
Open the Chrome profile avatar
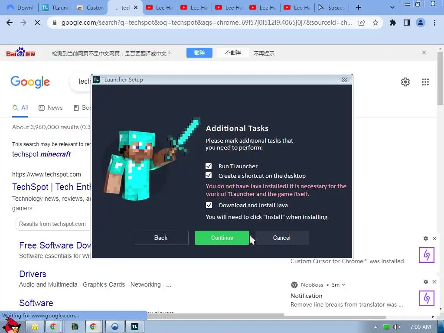pyautogui.click(x=421, y=23)
